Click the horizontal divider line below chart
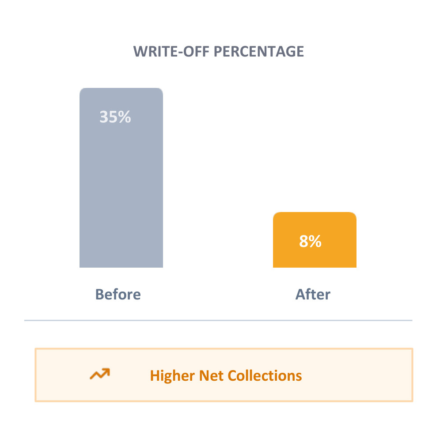The width and height of the screenshot is (440, 424). tap(218, 320)
